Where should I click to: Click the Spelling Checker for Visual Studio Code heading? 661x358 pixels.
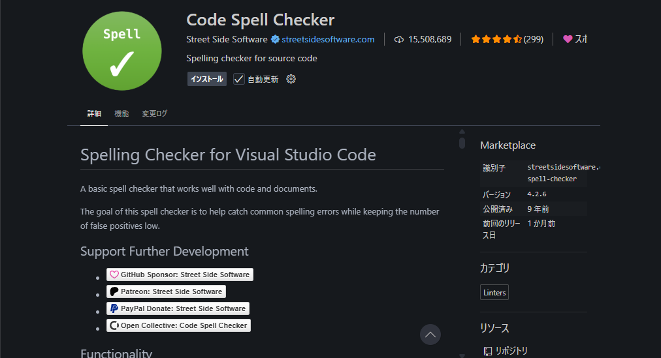(x=228, y=155)
